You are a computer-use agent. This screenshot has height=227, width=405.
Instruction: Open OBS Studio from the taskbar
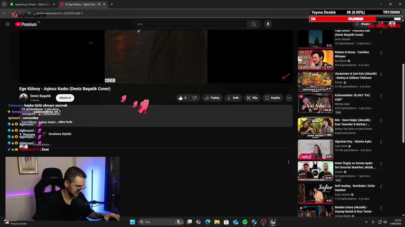click(264, 222)
